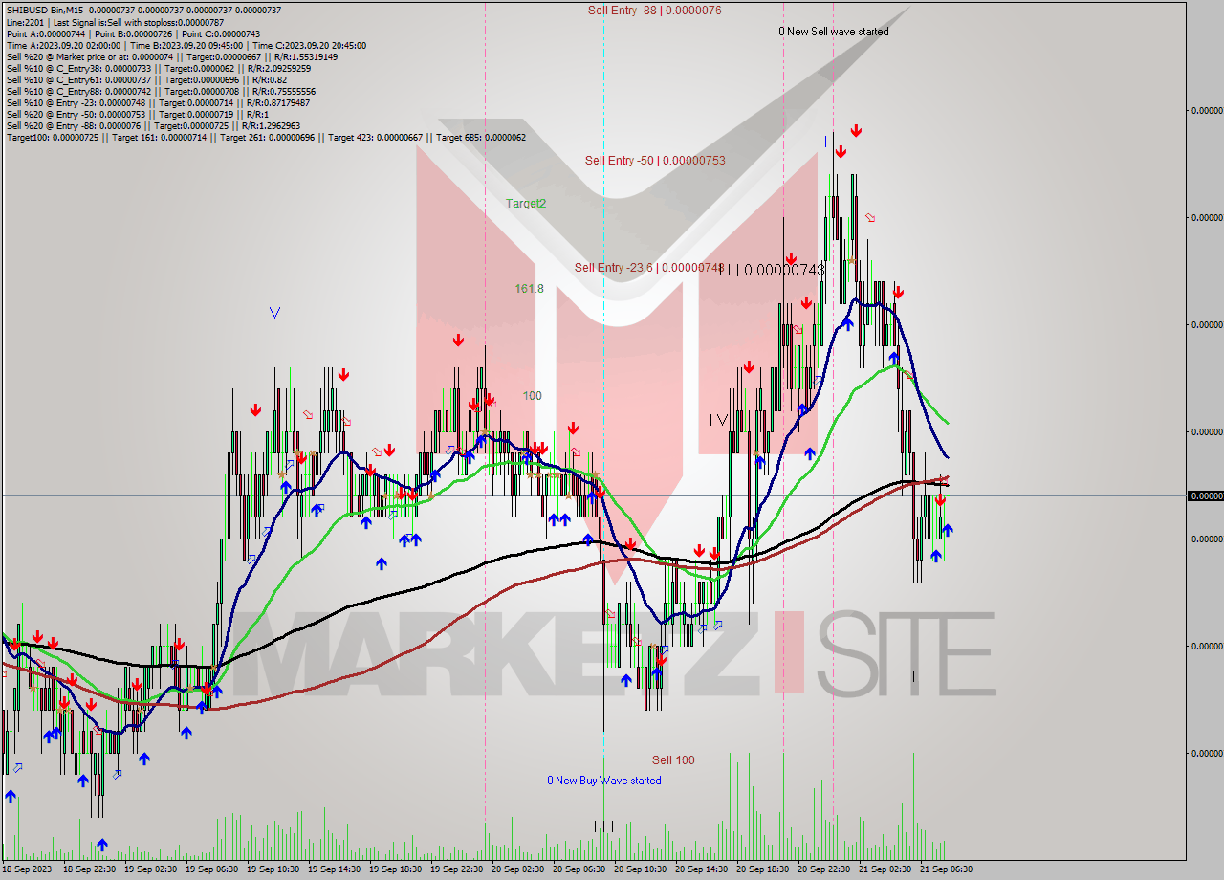Click the '20 Sep 22:30' time axis label
Screen dimensions: 1224x880
click(x=824, y=869)
